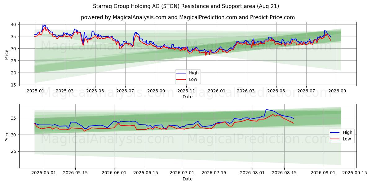Click the '2025-09' date tick on upper chart

(156, 91)
